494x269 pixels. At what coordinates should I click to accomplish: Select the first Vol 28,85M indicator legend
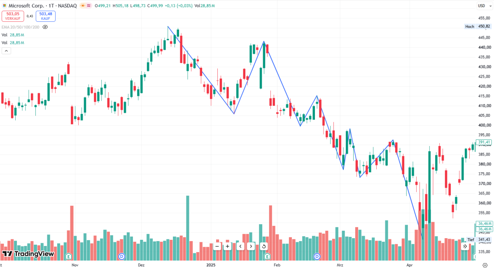click(x=12, y=35)
